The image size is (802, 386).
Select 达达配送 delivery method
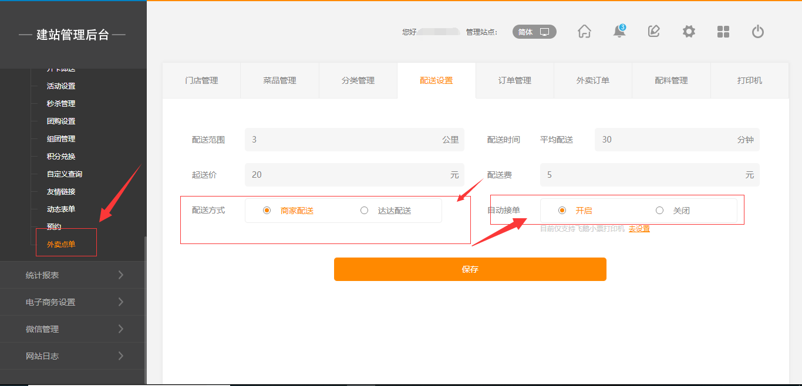pyautogui.click(x=365, y=211)
